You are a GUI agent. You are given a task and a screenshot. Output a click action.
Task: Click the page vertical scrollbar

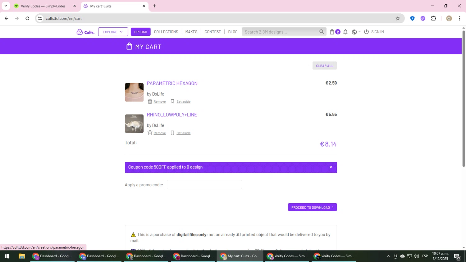464,99
